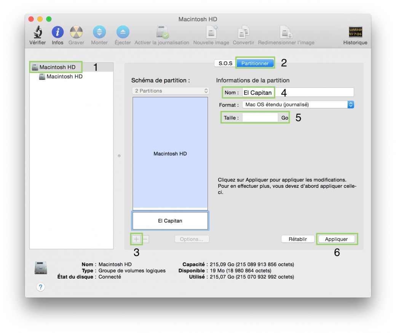Open the Format Mac OS étendu dropdown

pos(298,105)
